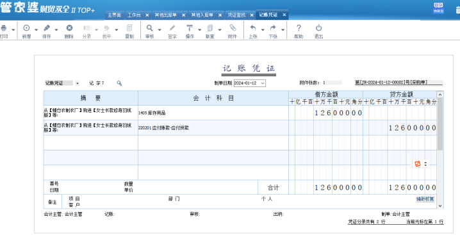
Task: Open the dropdown arrow next to 保存
Action: click(56, 29)
